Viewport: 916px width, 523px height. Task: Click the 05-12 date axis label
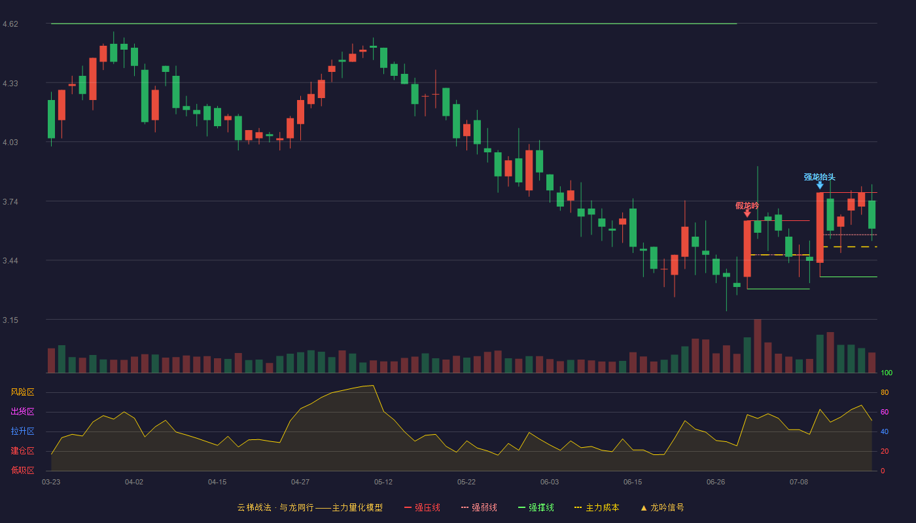coord(383,482)
